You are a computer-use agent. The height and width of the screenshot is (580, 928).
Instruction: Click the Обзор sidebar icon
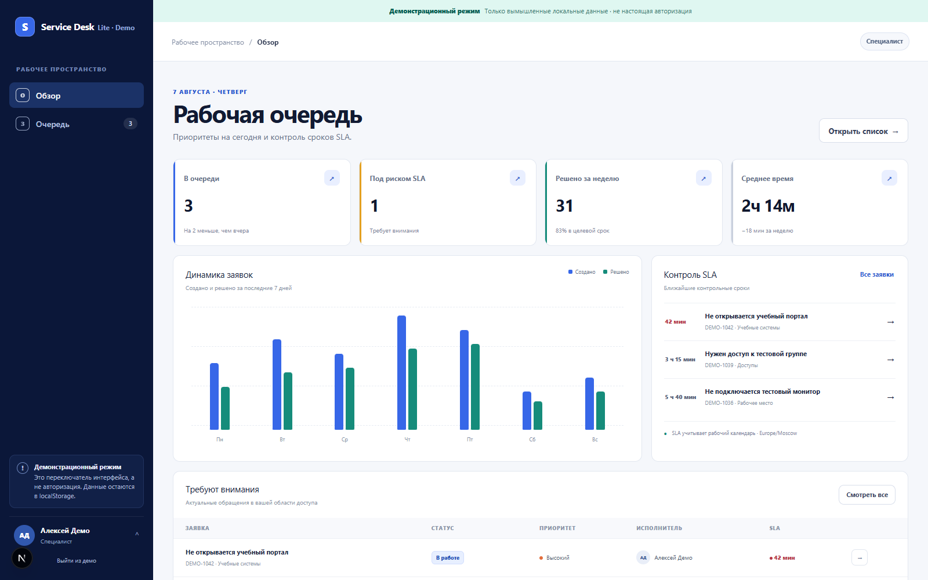(x=23, y=95)
